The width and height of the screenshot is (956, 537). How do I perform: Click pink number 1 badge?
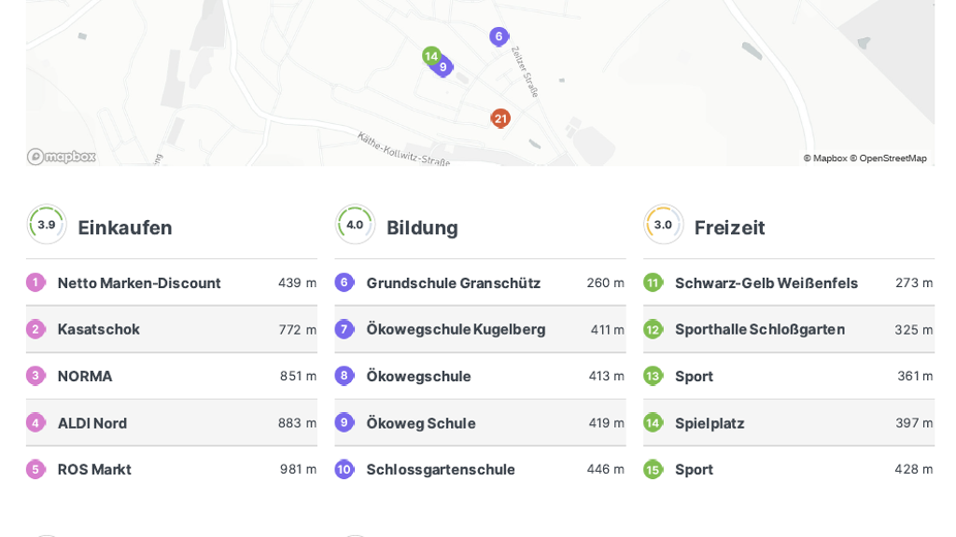tap(35, 282)
